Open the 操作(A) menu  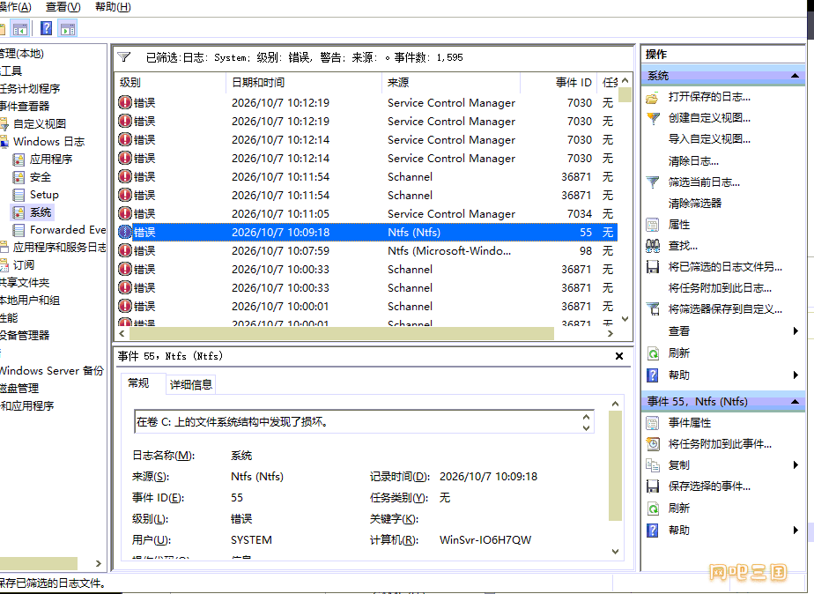(15, 7)
